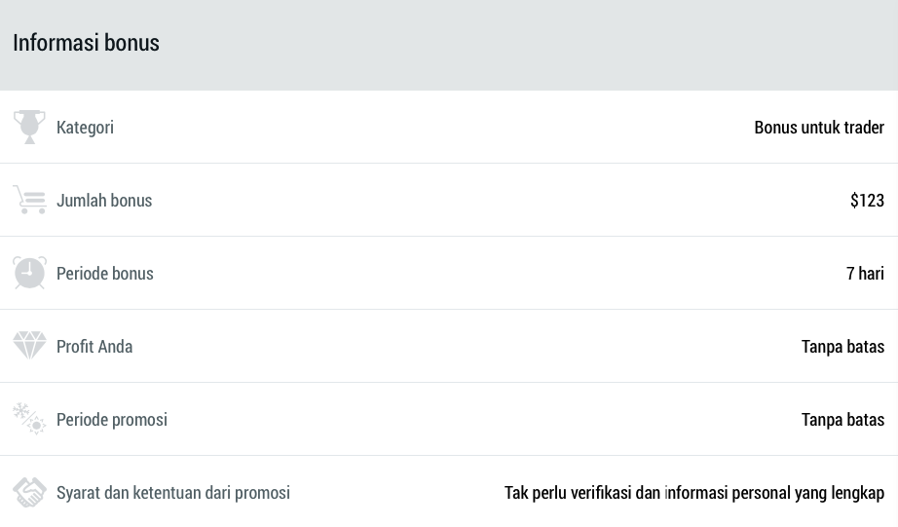Select the Informasi bonus heading
The image size is (898, 527).
(86, 43)
